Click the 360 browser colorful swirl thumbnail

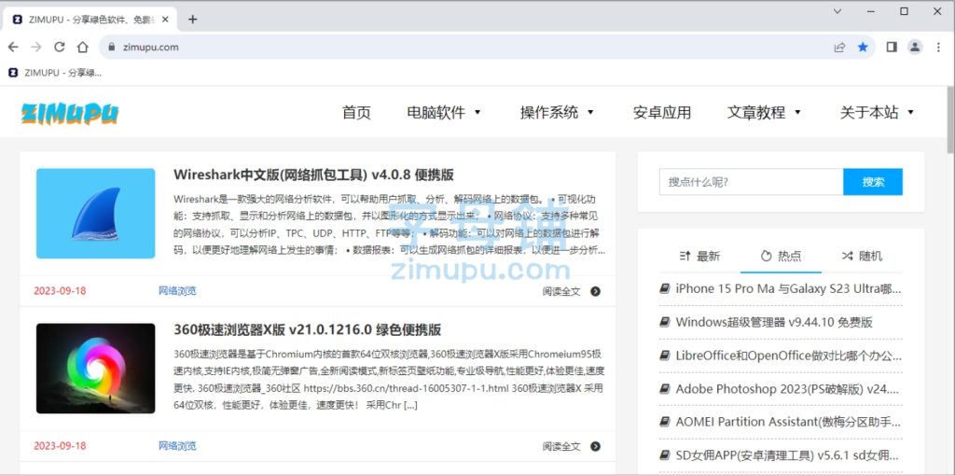96,369
